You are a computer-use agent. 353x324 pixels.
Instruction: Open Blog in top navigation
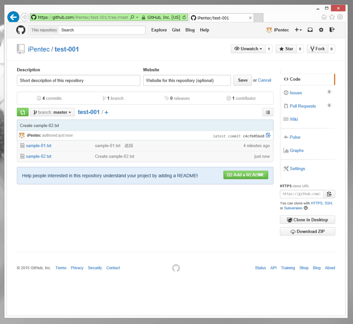(x=190, y=30)
